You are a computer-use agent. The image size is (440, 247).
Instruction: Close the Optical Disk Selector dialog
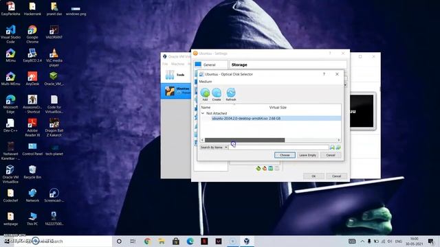click(x=337, y=74)
